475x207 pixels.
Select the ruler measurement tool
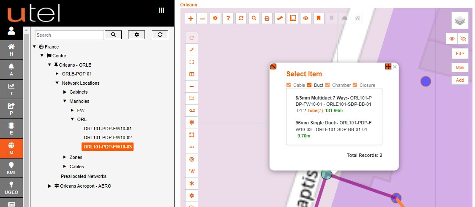tap(280, 19)
